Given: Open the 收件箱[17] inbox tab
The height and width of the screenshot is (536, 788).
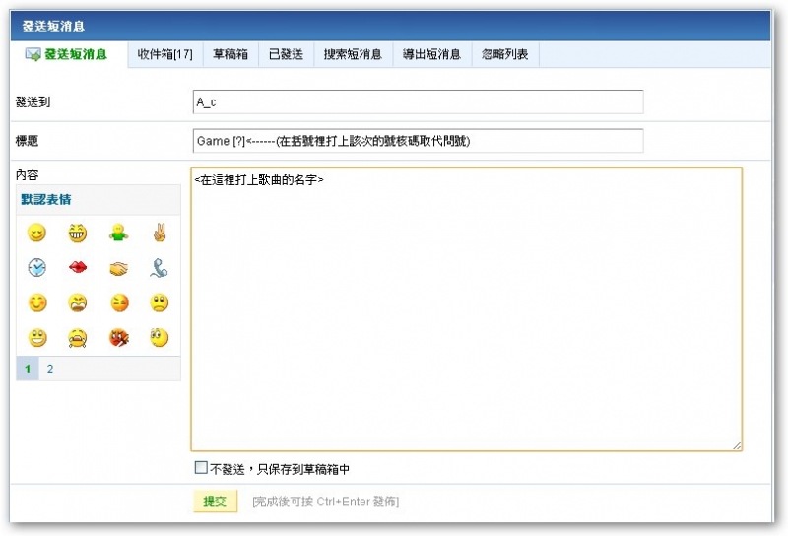Looking at the screenshot, I should point(165,54).
